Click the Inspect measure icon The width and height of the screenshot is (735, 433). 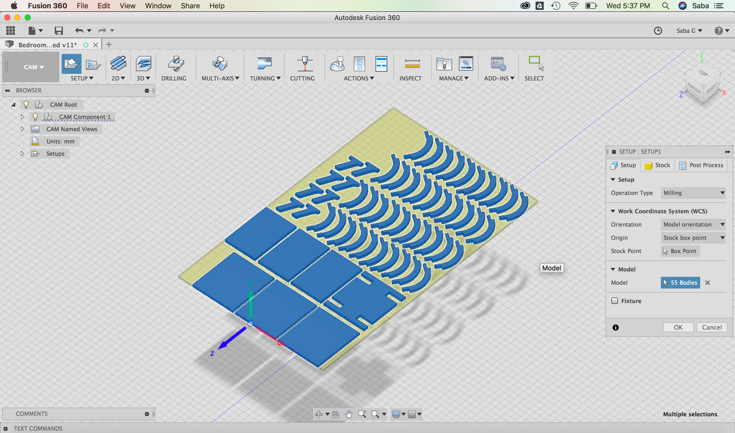tap(412, 64)
